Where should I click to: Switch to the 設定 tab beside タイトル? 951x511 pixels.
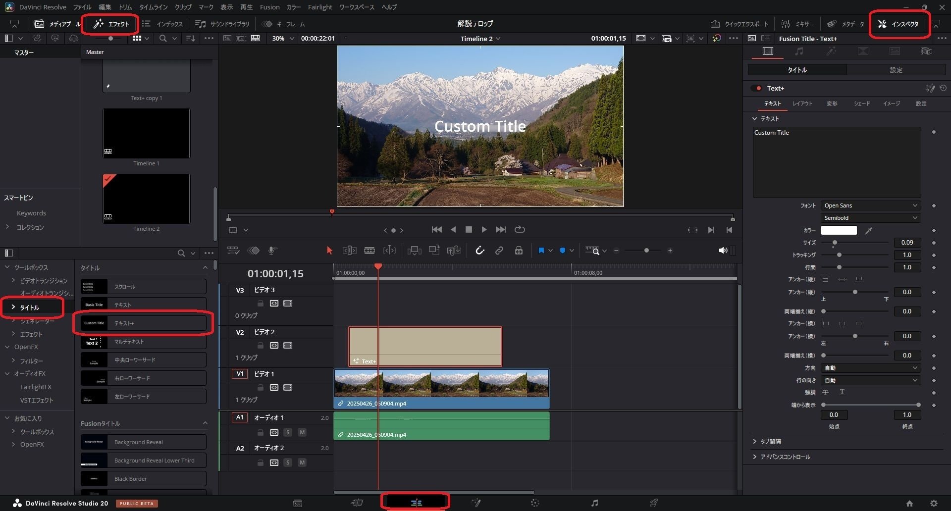(x=896, y=70)
